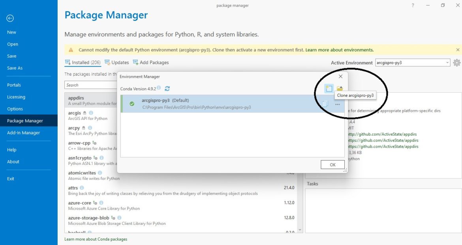Click the info icon next to azure-storage-blob
The width and height of the screenshot is (462, 245).
coord(119,218)
